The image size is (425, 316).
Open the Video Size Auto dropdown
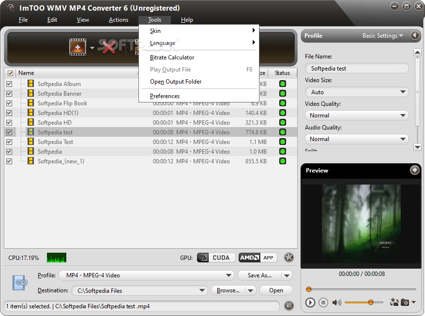[357, 92]
